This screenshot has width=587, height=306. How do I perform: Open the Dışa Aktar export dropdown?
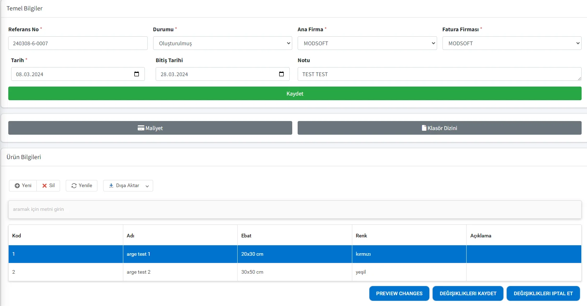pyautogui.click(x=128, y=186)
